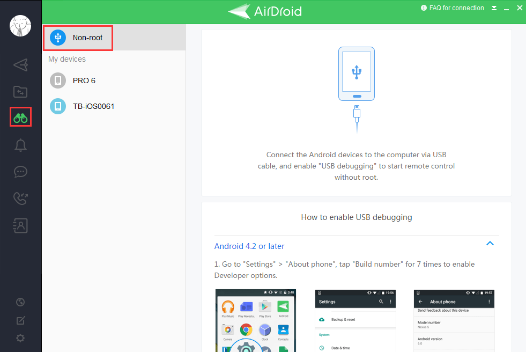Click the Settings tutorial screenshot

(355, 321)
